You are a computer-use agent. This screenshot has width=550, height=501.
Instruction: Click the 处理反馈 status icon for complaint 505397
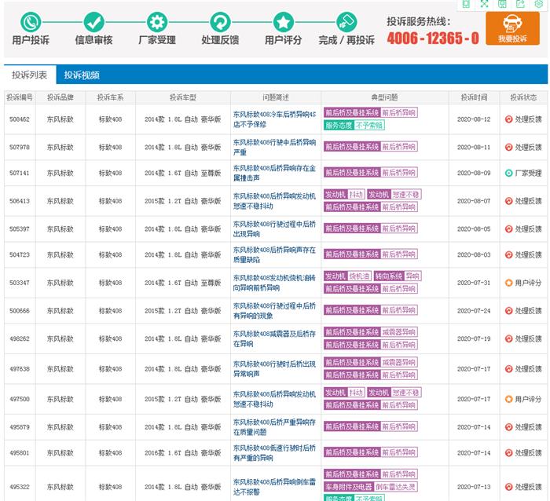point(508,229)
